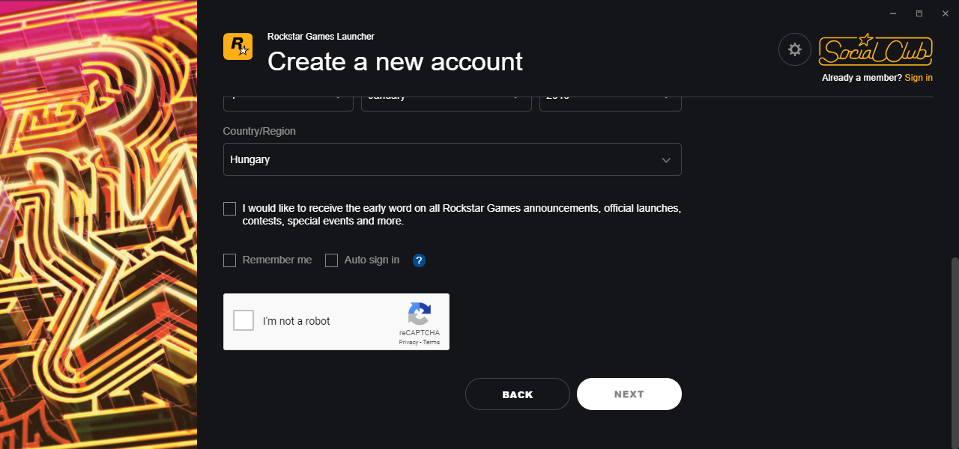Enable the Rockstar announcements newsletter checkbox
The width and height of the screenshot is (959, 449).
tap(229, 209)
